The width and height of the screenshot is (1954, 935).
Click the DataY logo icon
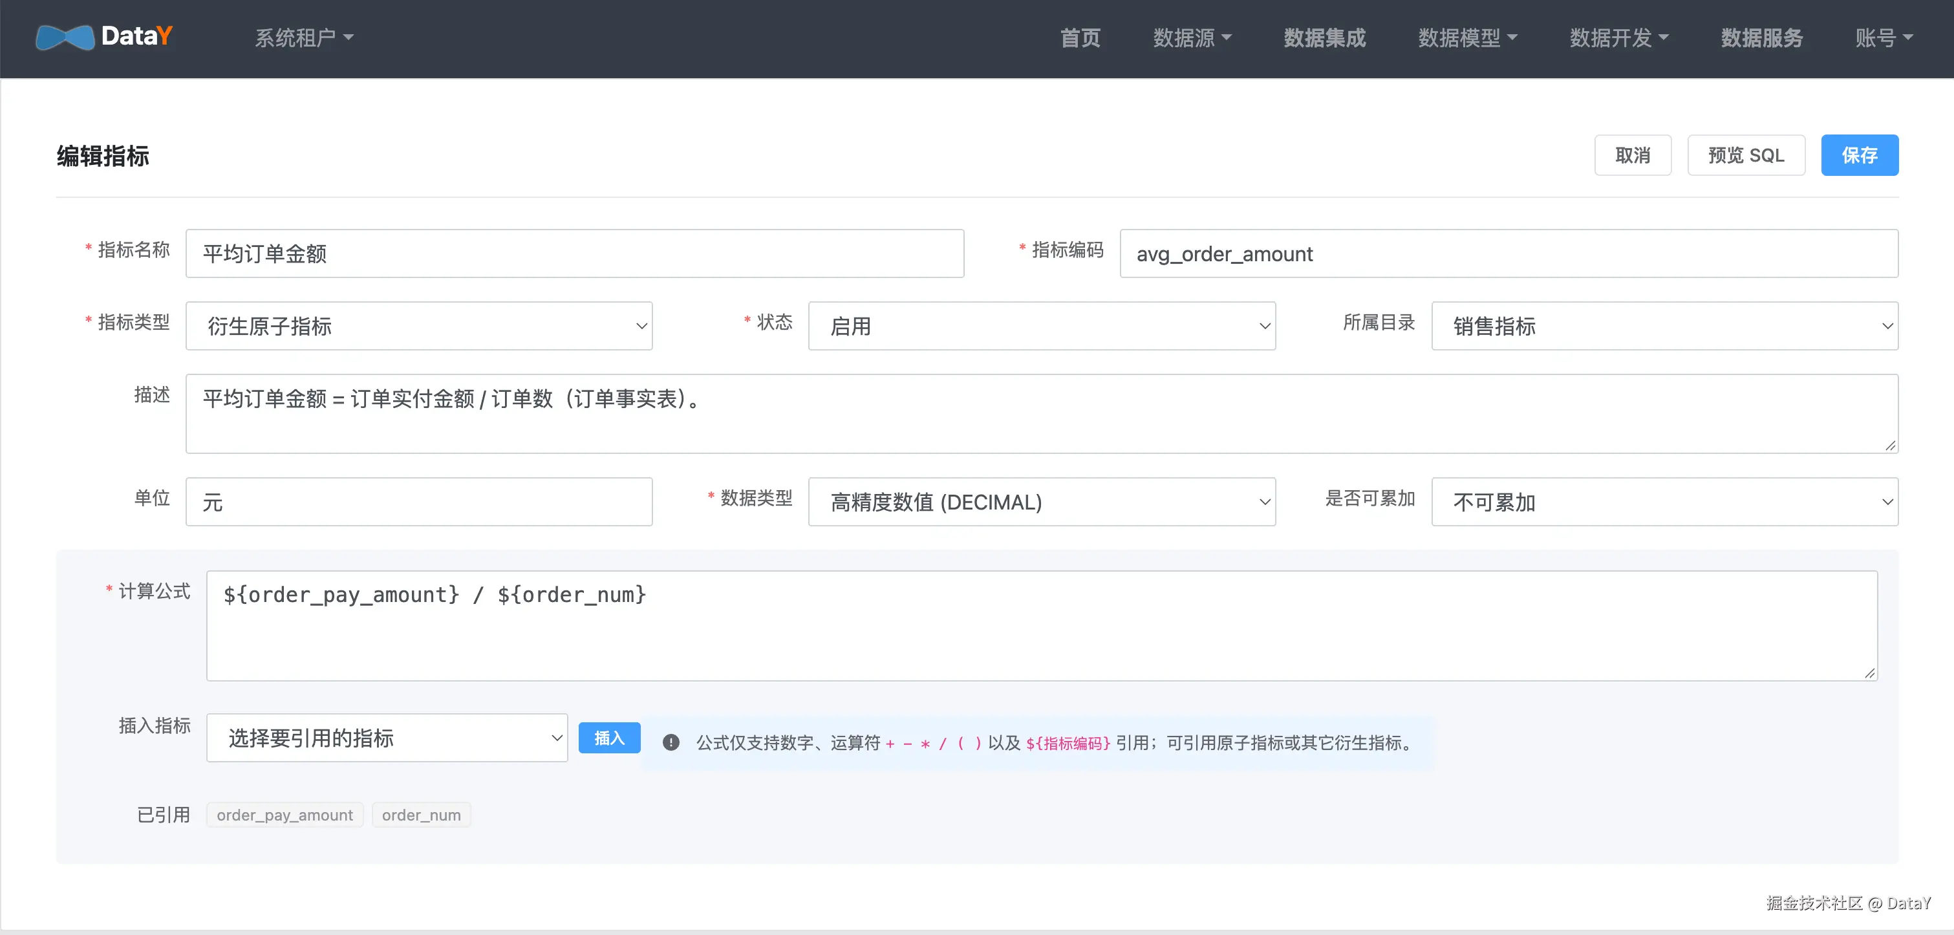65,37
